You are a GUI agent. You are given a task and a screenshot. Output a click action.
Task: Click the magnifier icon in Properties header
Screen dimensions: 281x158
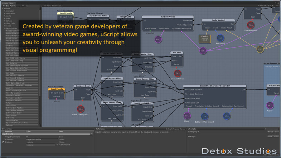91,134
